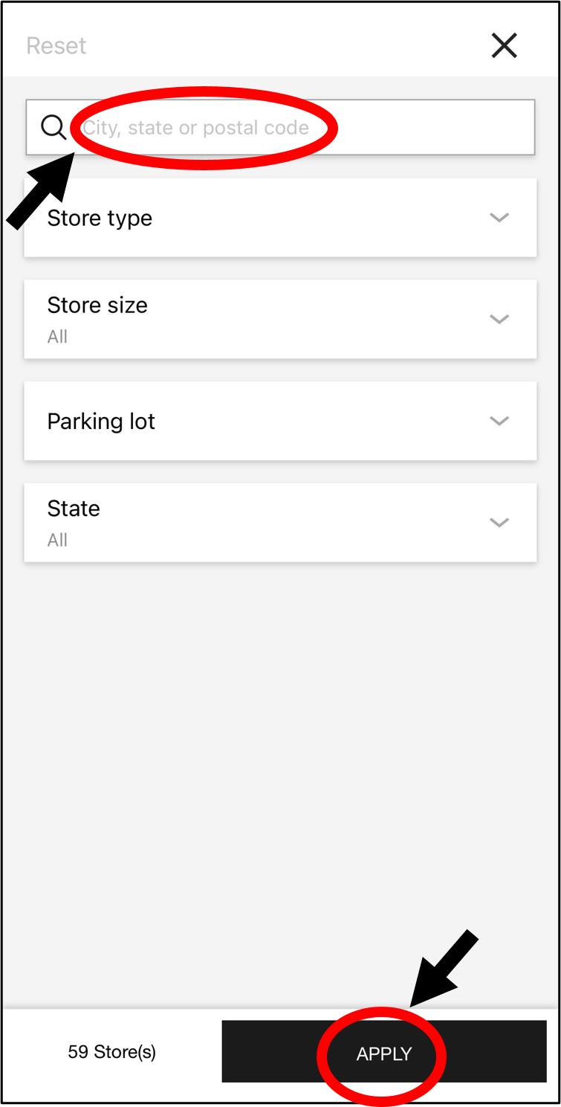This screenshot has height=1107, width=561.
Task: Select the Parking lot label text
Action: pos(101,422)
